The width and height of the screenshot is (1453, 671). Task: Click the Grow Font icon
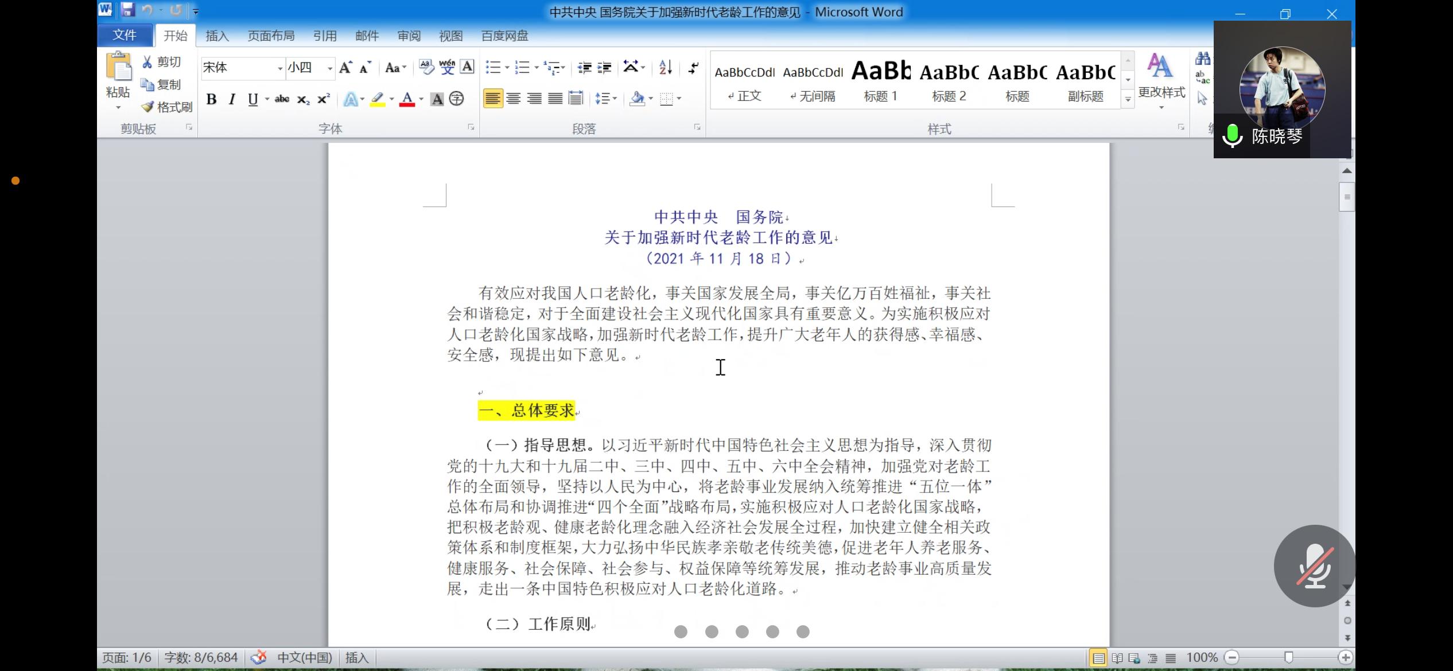345,68
